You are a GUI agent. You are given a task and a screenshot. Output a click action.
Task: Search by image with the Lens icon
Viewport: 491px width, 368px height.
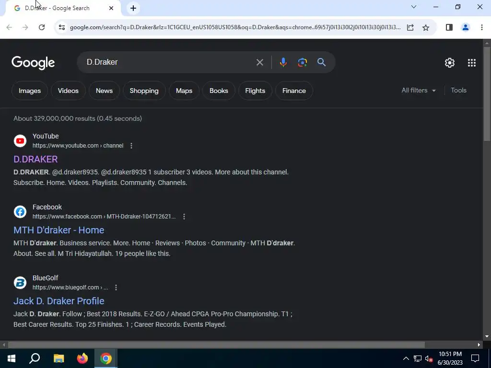coord(302,62)
